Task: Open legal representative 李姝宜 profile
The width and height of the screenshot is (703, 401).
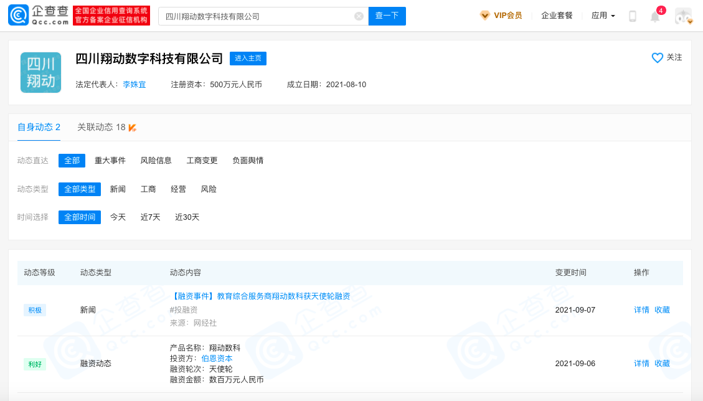Action: pyautogui.click(x=134, y=84)
